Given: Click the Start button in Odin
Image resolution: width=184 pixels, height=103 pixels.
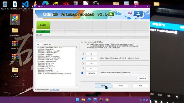Looking at the screenshot, I should (103, 86).
